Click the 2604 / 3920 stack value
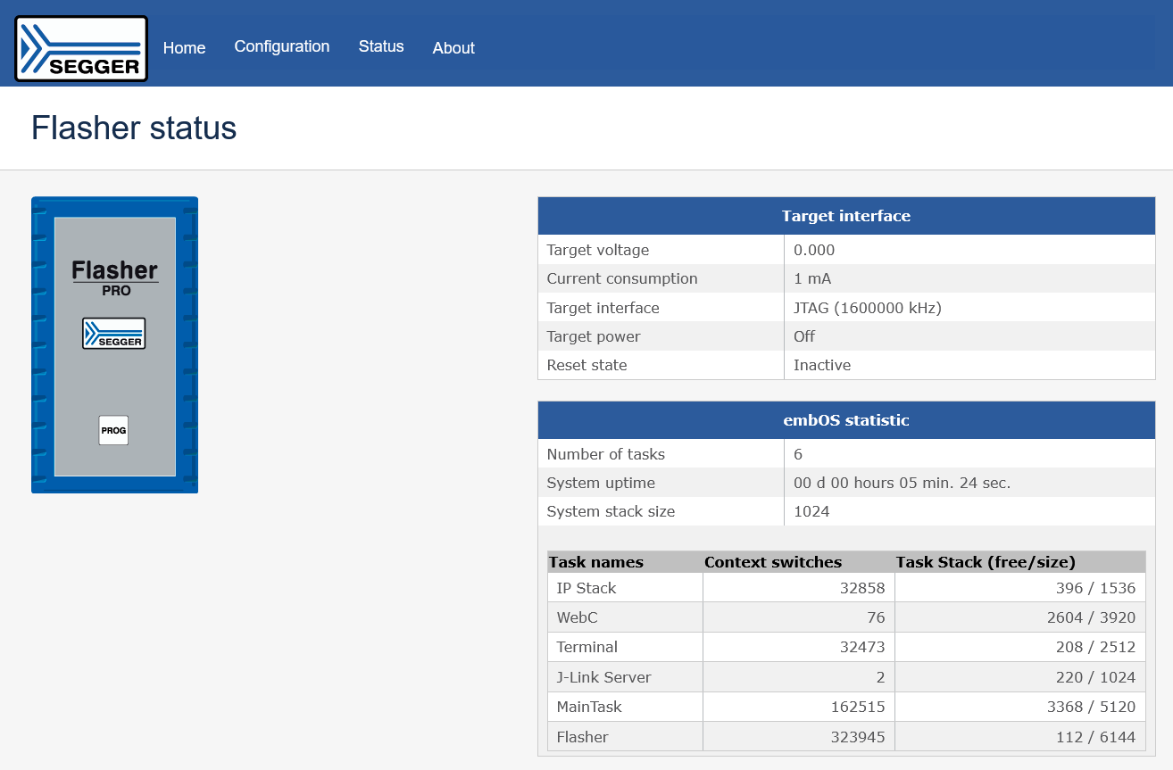1173x770 pixels. (1090, 617)
